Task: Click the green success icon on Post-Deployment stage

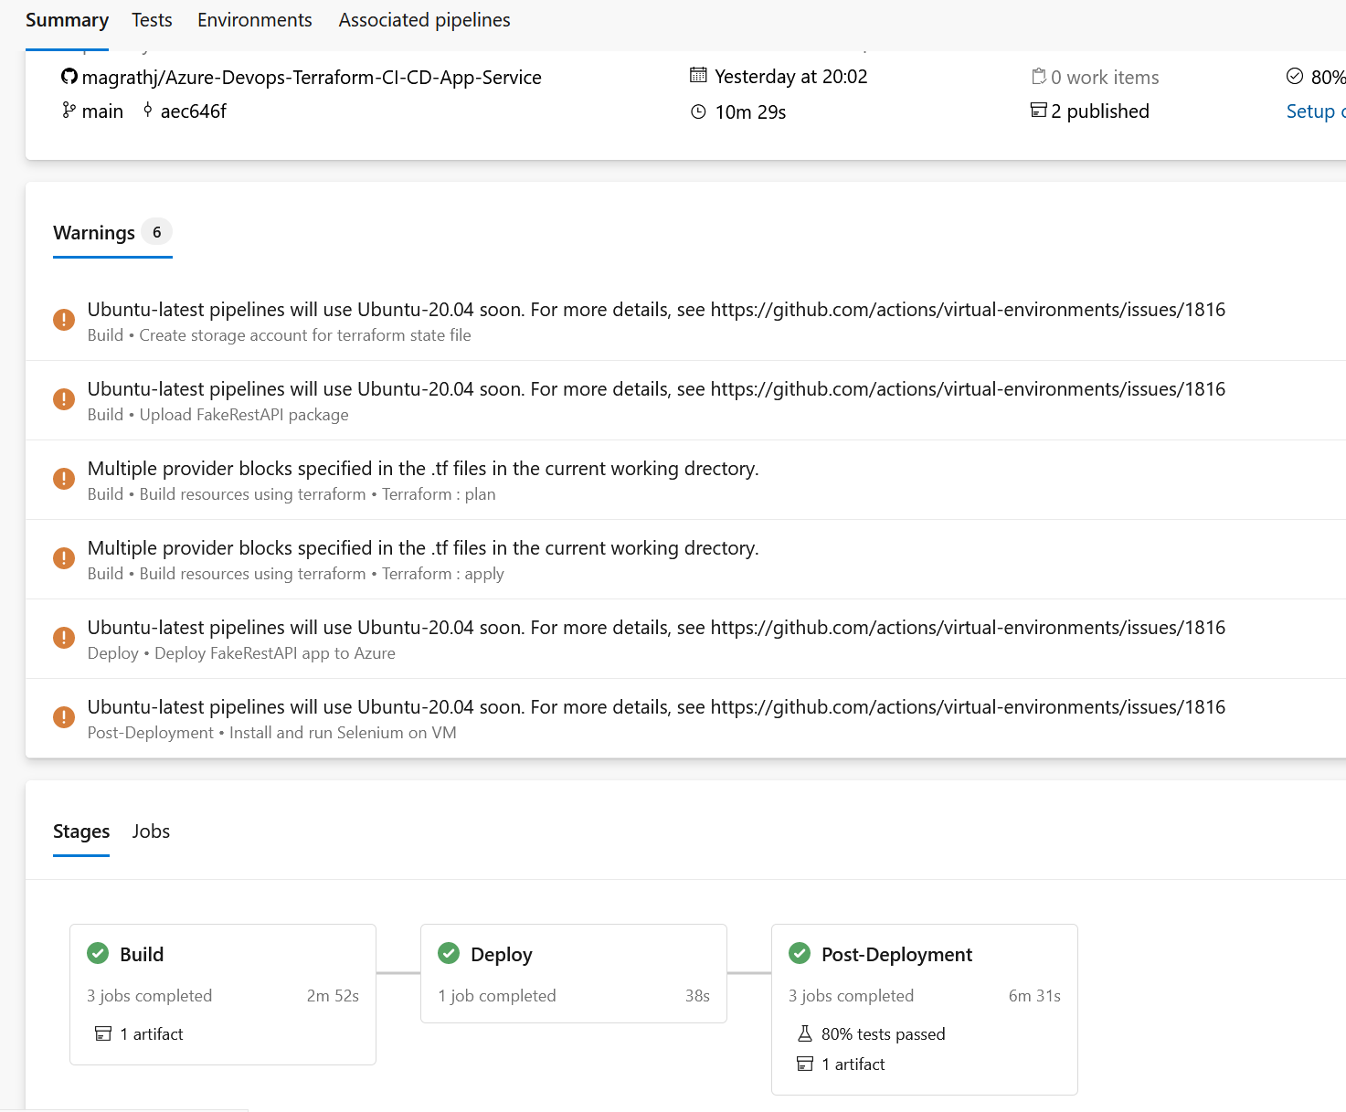Action: (x=800, y=953)
